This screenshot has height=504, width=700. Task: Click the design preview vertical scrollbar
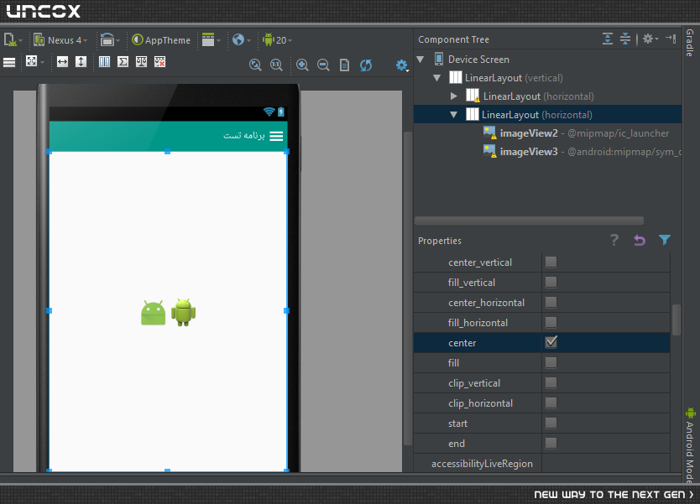408,288
